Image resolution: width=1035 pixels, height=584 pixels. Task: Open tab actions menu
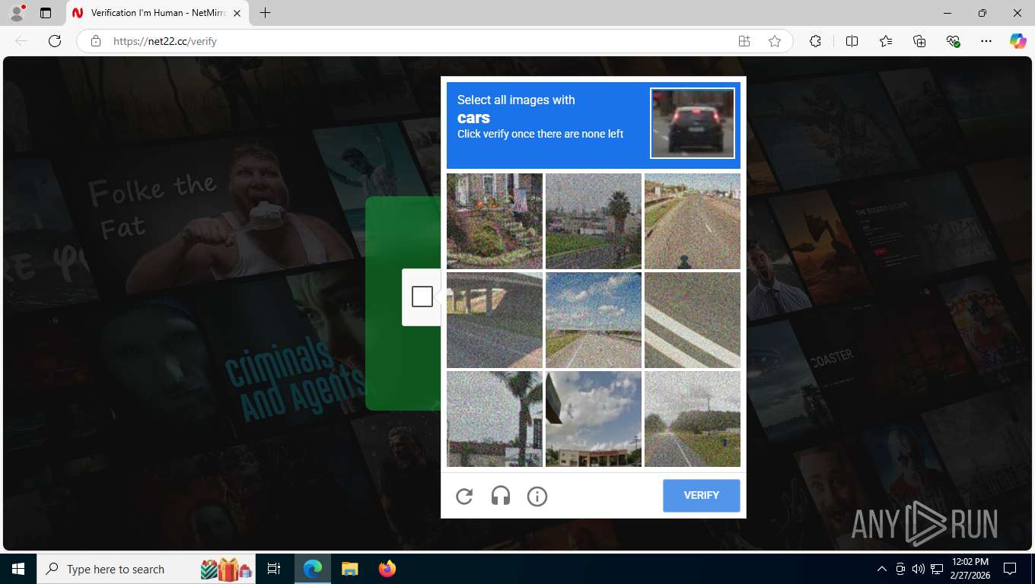[46, 13]
